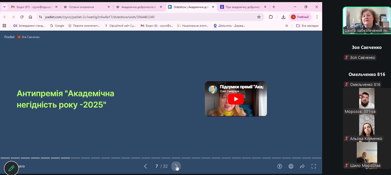Expand the tab search chevron
Viewport: 391px width, 175px height.
[4, 7]
